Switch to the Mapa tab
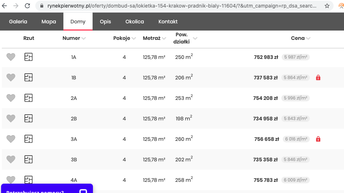The width and height of the screenshot is (344, 193). pos(49,22)
